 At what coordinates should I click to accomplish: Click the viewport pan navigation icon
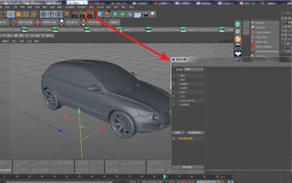221,41
